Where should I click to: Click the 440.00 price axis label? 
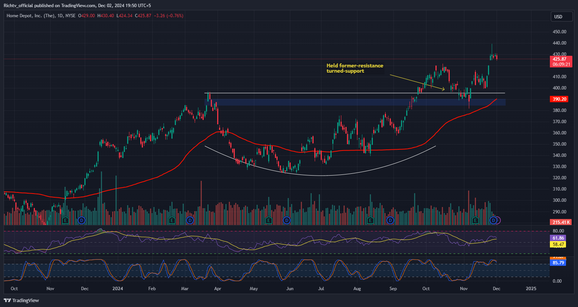(x=559, y=43)
